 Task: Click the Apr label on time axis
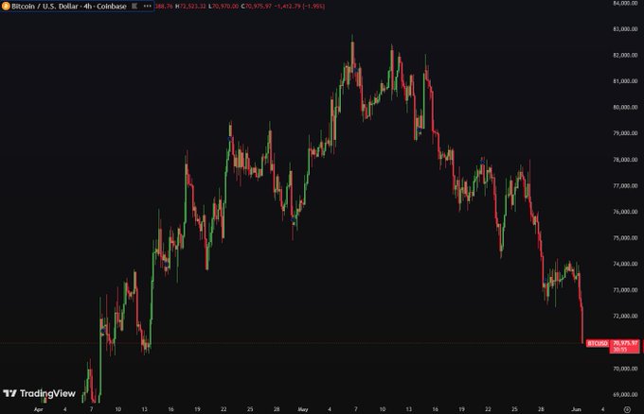(x=38, y=409)
